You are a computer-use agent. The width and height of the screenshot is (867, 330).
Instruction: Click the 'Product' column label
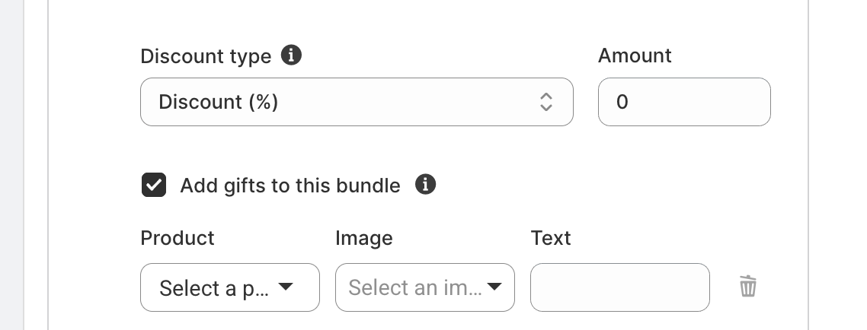178,238
